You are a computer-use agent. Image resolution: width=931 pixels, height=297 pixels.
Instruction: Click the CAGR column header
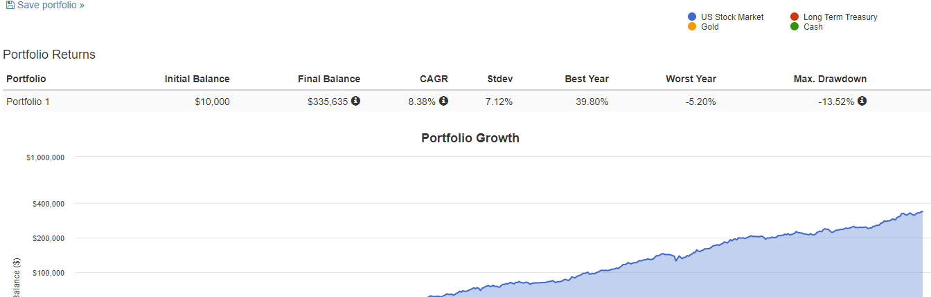coord(433,79)
